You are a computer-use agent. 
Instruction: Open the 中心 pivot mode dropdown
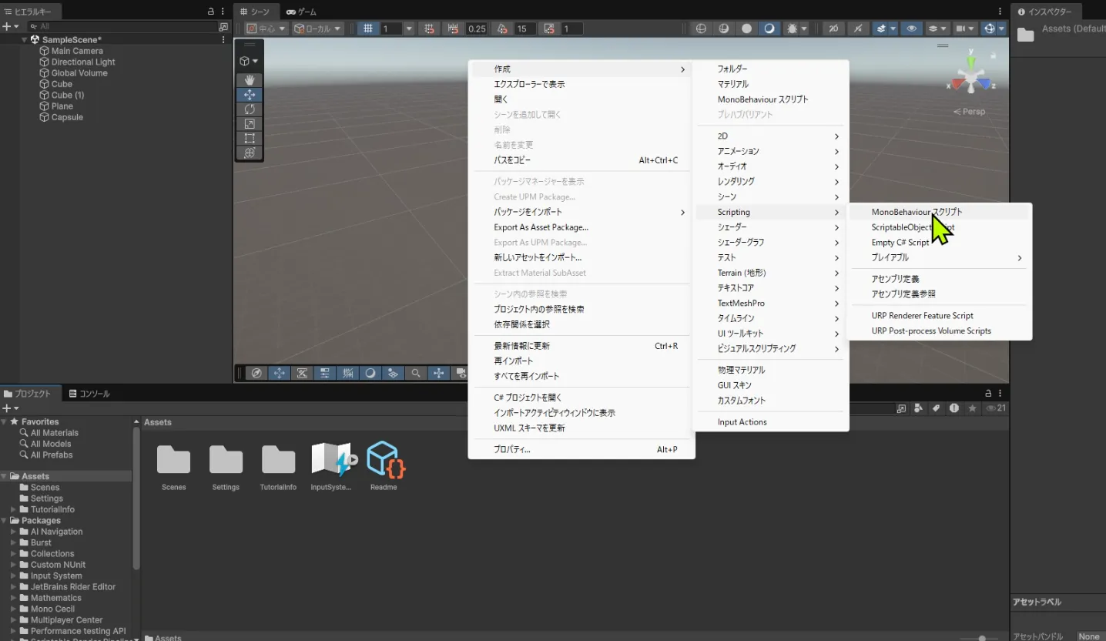[x=266, y=29]
